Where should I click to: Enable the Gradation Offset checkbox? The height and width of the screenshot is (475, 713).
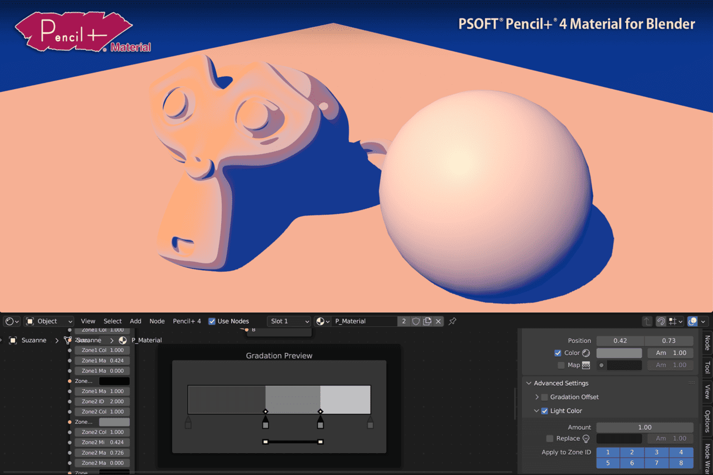pyautogui.click(x=545, y=397)
